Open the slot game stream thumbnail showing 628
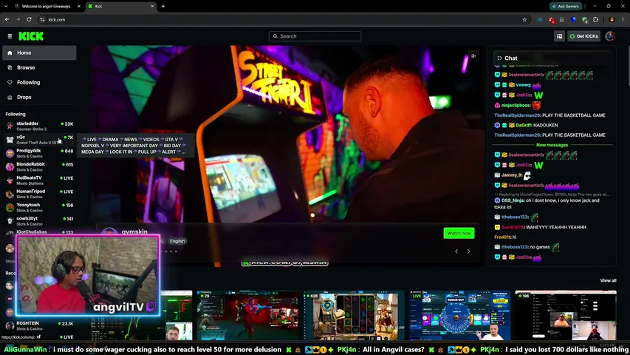This screenshot has height=355, width=630. [x=354, y=316]
